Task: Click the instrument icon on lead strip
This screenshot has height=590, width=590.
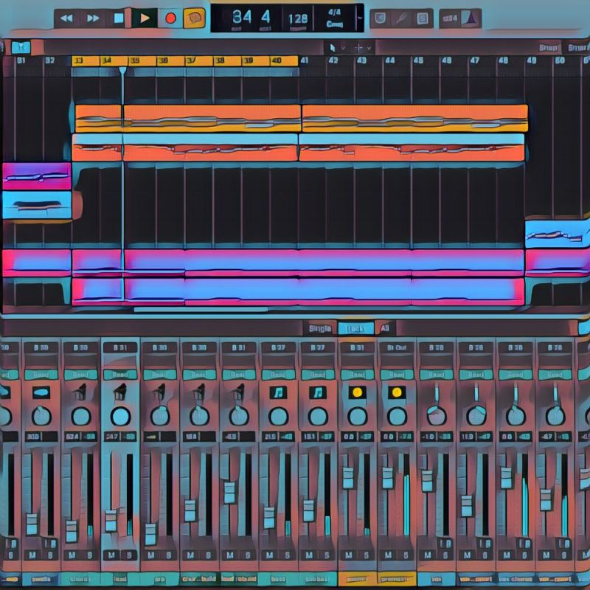Action: click(x=120, y=392)
